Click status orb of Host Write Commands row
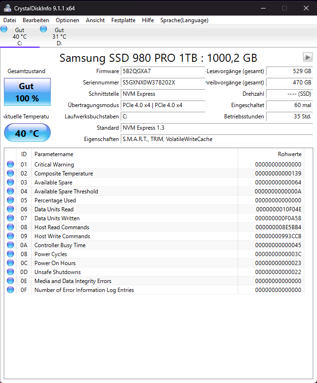The width and height of the screenshot is (317, 383). coord(10,236)
